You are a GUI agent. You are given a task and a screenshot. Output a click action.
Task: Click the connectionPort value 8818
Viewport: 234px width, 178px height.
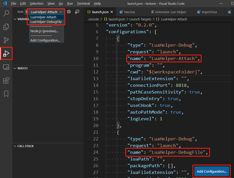[181, 85]
